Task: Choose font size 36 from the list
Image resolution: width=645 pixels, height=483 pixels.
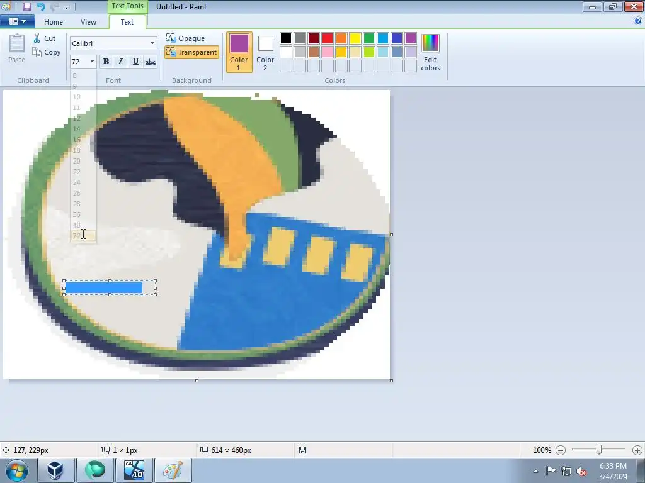Action: (83, 214)
